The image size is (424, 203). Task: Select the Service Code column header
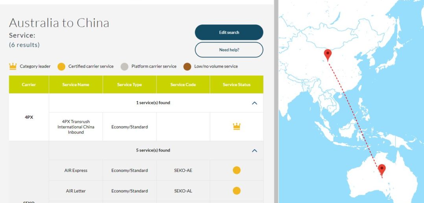[x=183, y=85]
